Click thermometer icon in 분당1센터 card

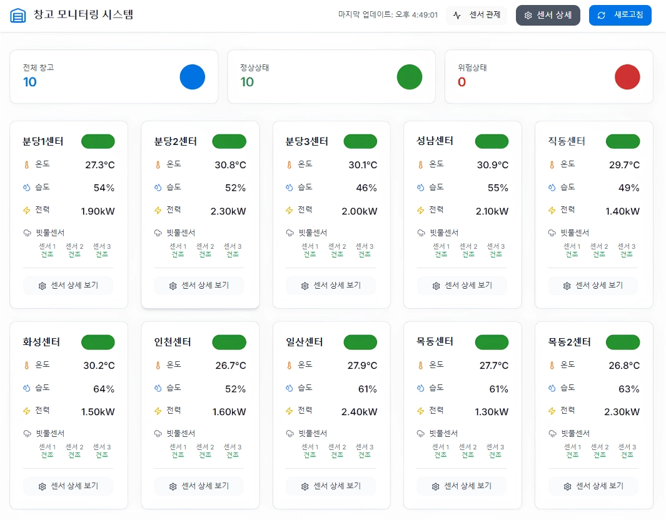(27, 165)
